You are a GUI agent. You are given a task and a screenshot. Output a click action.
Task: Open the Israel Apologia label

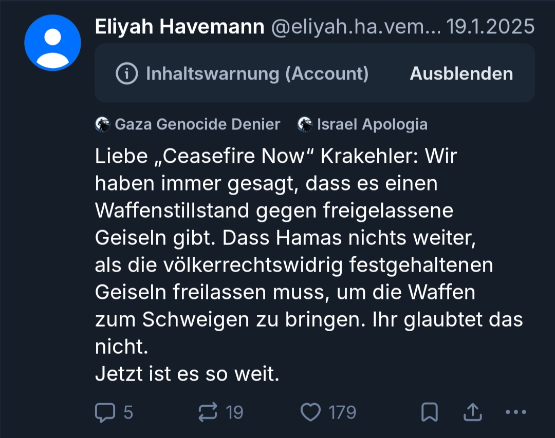[x=372, y=124]
